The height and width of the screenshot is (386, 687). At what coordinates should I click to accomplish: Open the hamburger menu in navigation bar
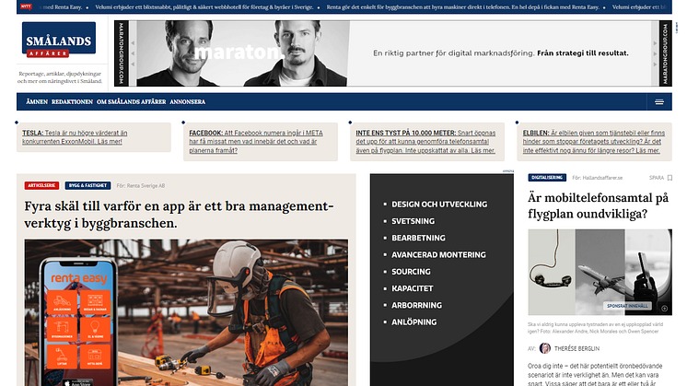click(659, 101)
